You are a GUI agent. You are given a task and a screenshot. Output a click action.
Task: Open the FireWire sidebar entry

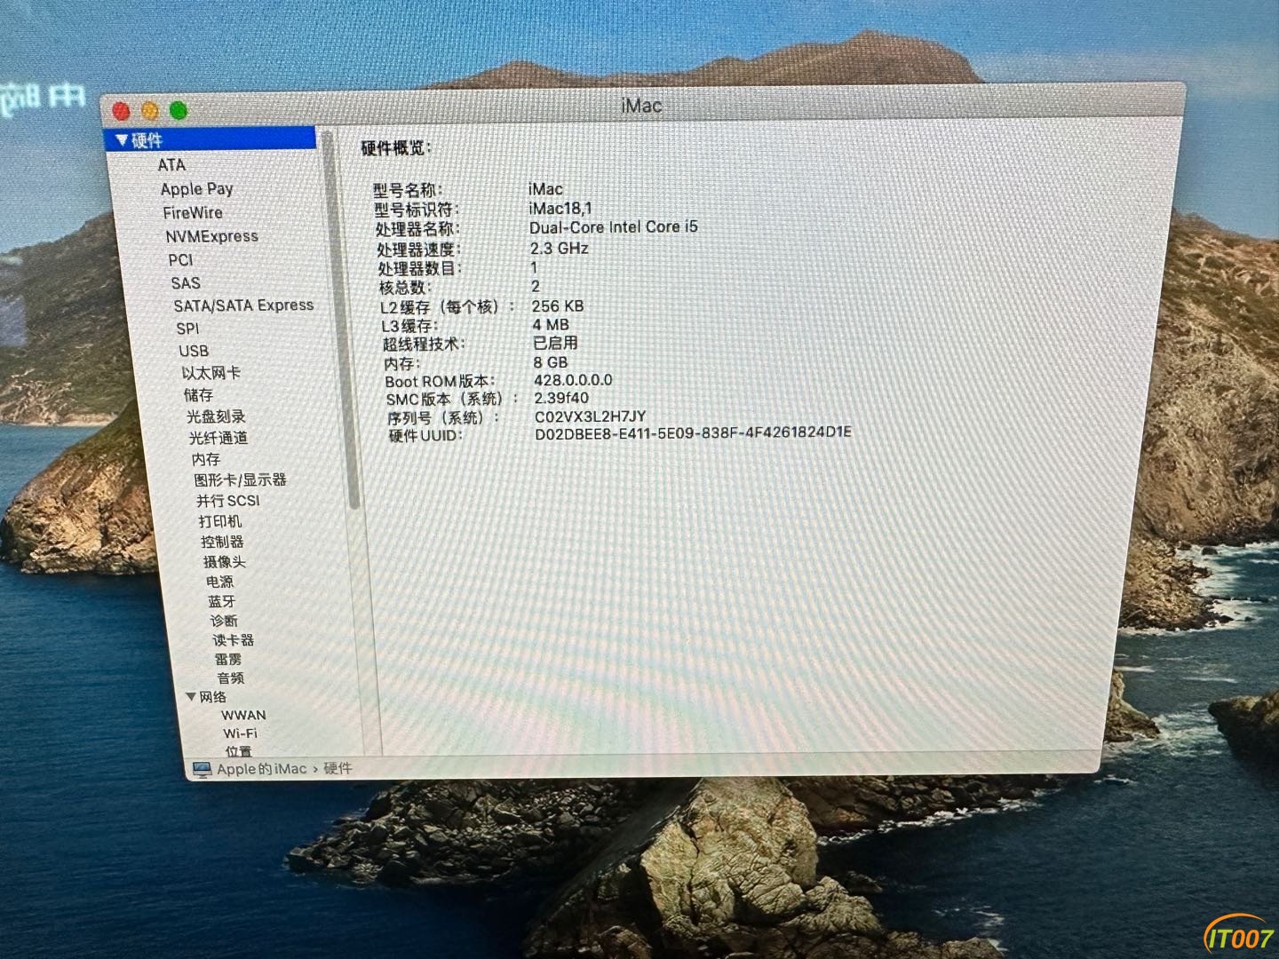click(193, 213)
